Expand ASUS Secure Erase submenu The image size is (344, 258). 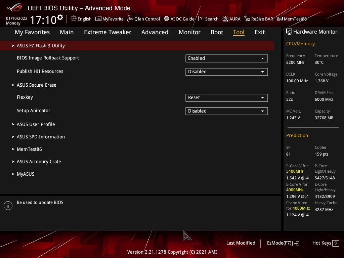click(36, 85)
